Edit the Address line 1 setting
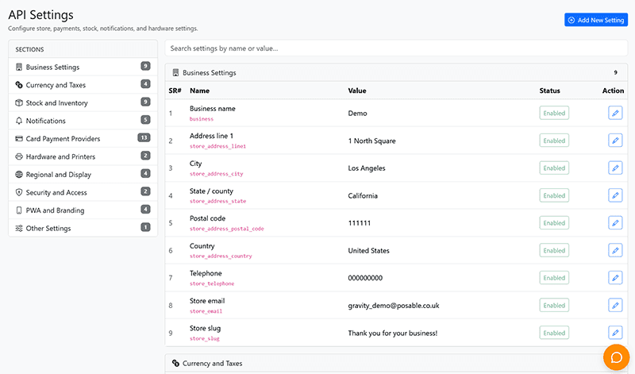The image size is (635, 374). [x=615, y=141]
